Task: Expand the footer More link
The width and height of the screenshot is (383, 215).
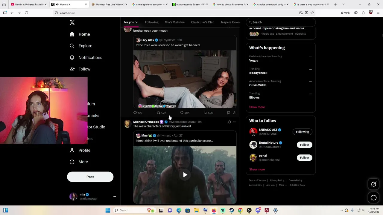Action: [282, 185]
